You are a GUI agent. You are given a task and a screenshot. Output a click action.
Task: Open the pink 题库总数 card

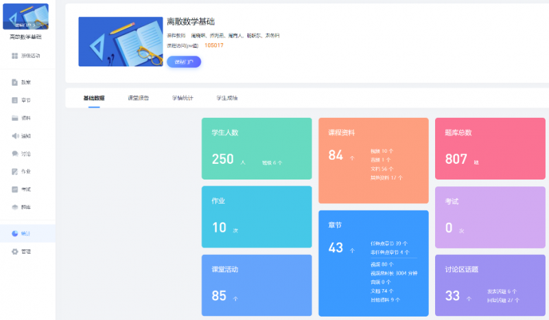pyautogui.click(x=489, y=149)
